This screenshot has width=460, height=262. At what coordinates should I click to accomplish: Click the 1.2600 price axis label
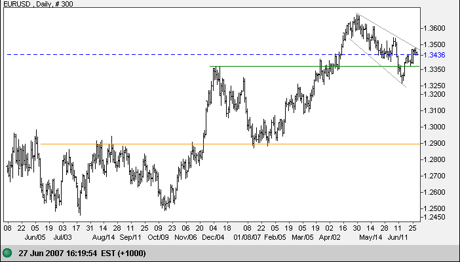(x=434, y=192)
